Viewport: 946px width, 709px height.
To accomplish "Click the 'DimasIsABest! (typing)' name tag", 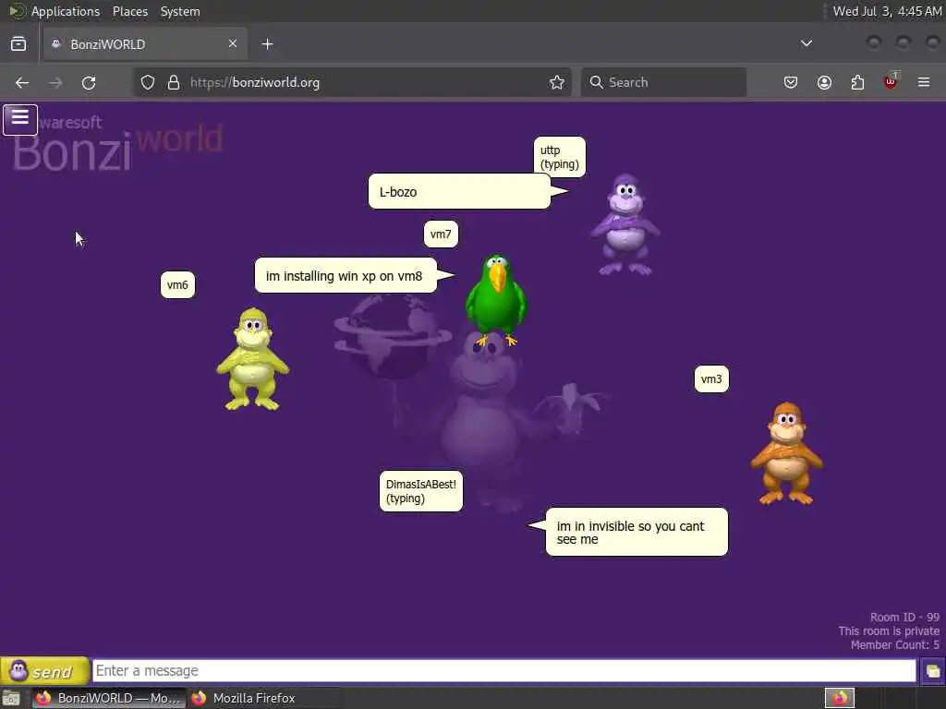I will [x=421, y=491].
